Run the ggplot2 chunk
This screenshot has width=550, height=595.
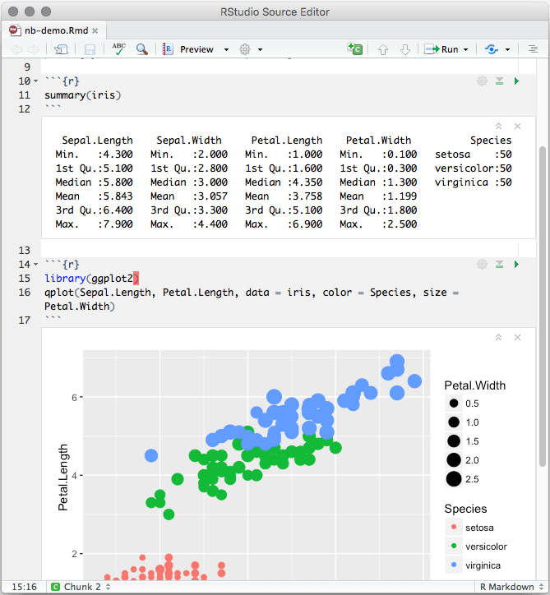tap(516, 264)
